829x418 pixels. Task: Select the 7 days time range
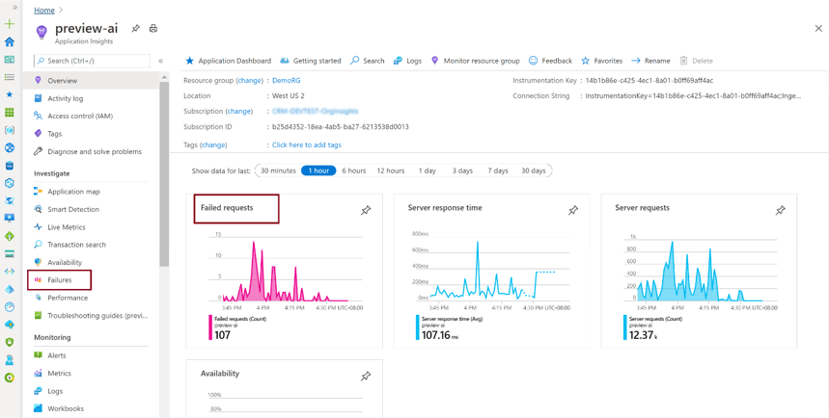click(498, 170)
